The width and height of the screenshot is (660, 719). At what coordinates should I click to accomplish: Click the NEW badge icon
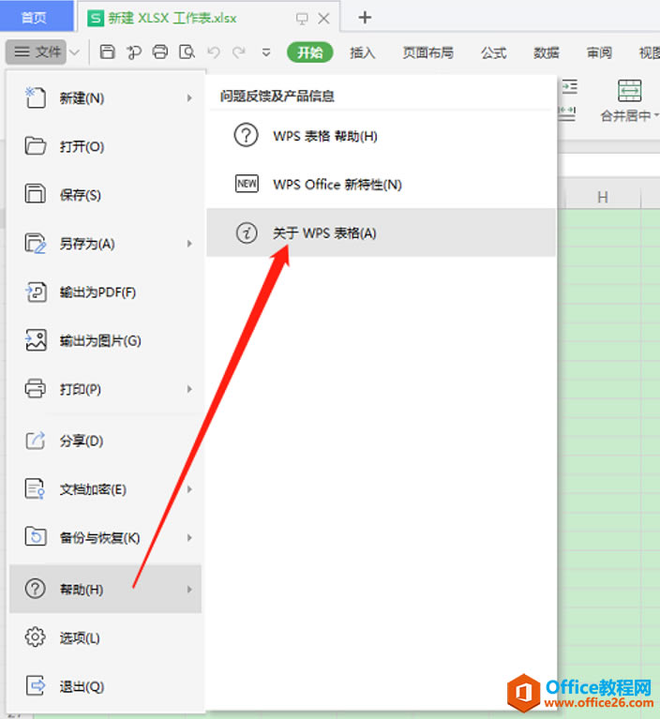coord(247,184)
